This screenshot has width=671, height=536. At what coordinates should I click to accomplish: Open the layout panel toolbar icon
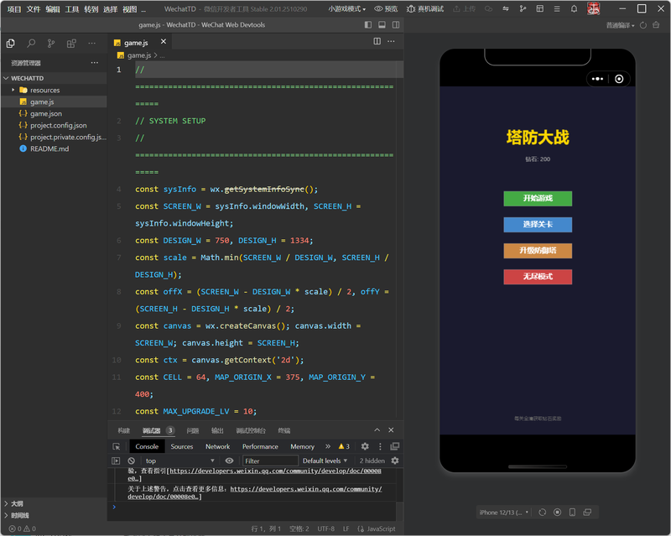point(539,8)
